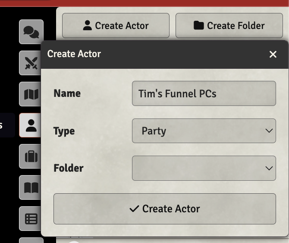This screenshot has width=289, height=243.
Task: Open the Journal open-book tab
Action: click(30, 187)
